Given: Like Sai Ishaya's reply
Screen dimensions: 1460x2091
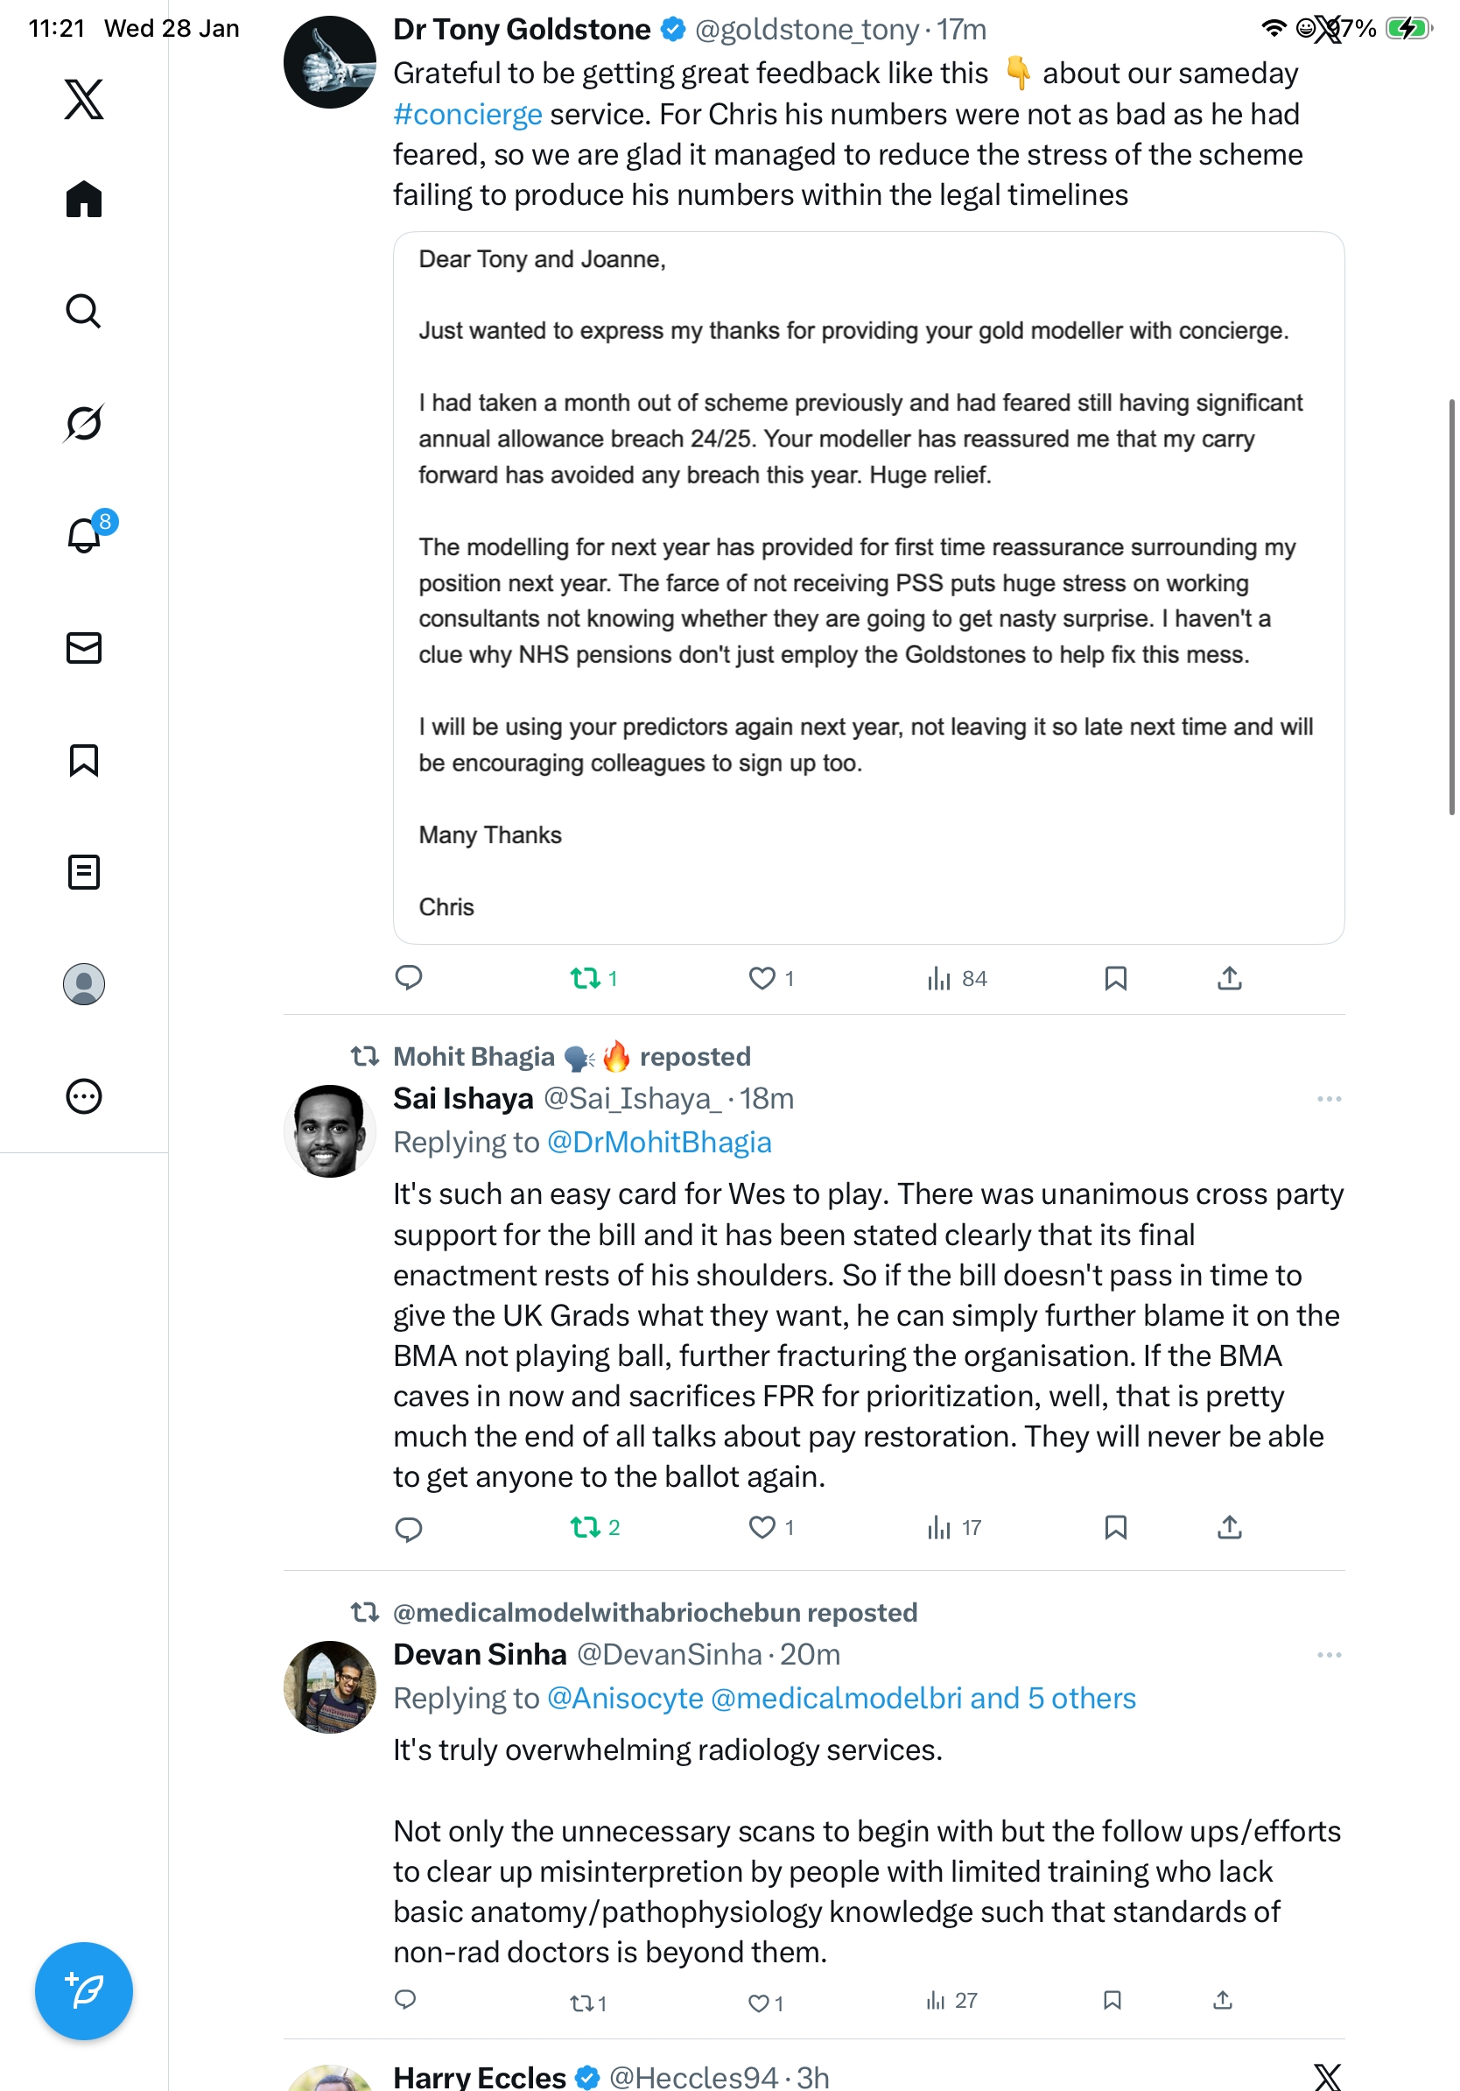Looking at the screenshot, I should coord(761,1527).
